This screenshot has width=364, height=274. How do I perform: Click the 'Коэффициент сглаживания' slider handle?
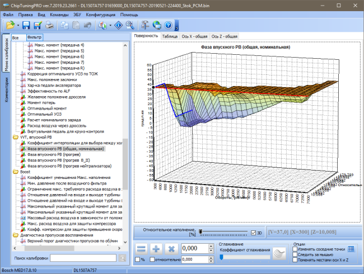tap(221, 257)
